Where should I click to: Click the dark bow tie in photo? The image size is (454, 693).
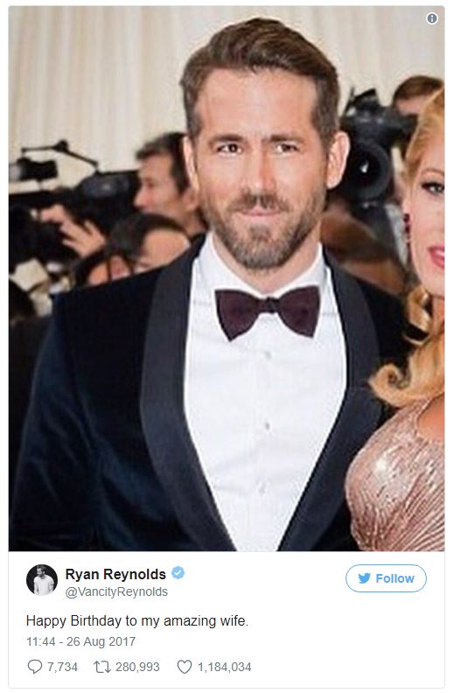tap(268, 311)
